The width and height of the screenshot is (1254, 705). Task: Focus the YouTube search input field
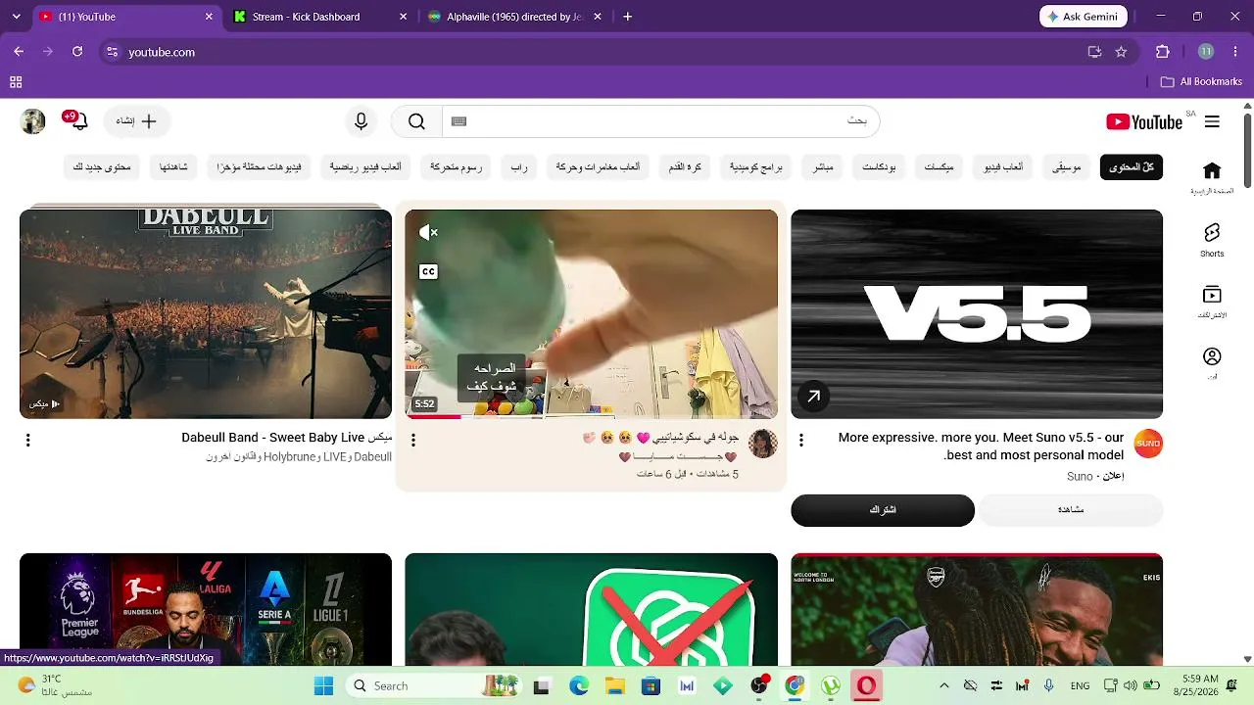pyautogui.click(x=661, y=121)
